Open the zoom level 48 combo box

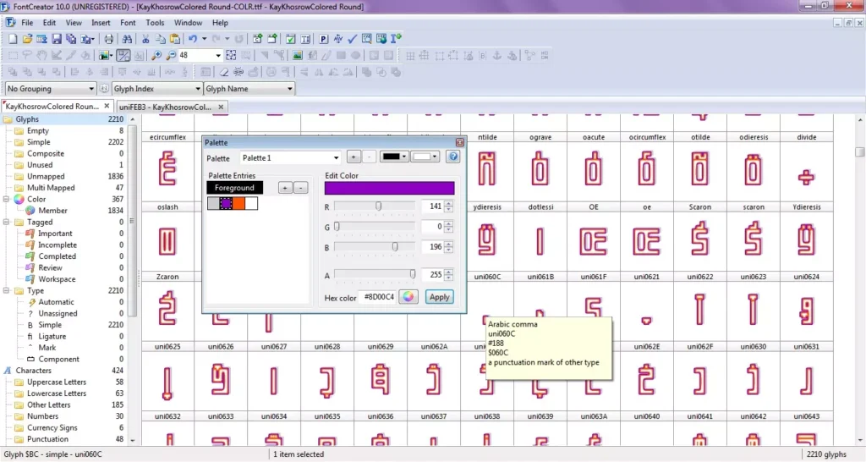point(200,55)
